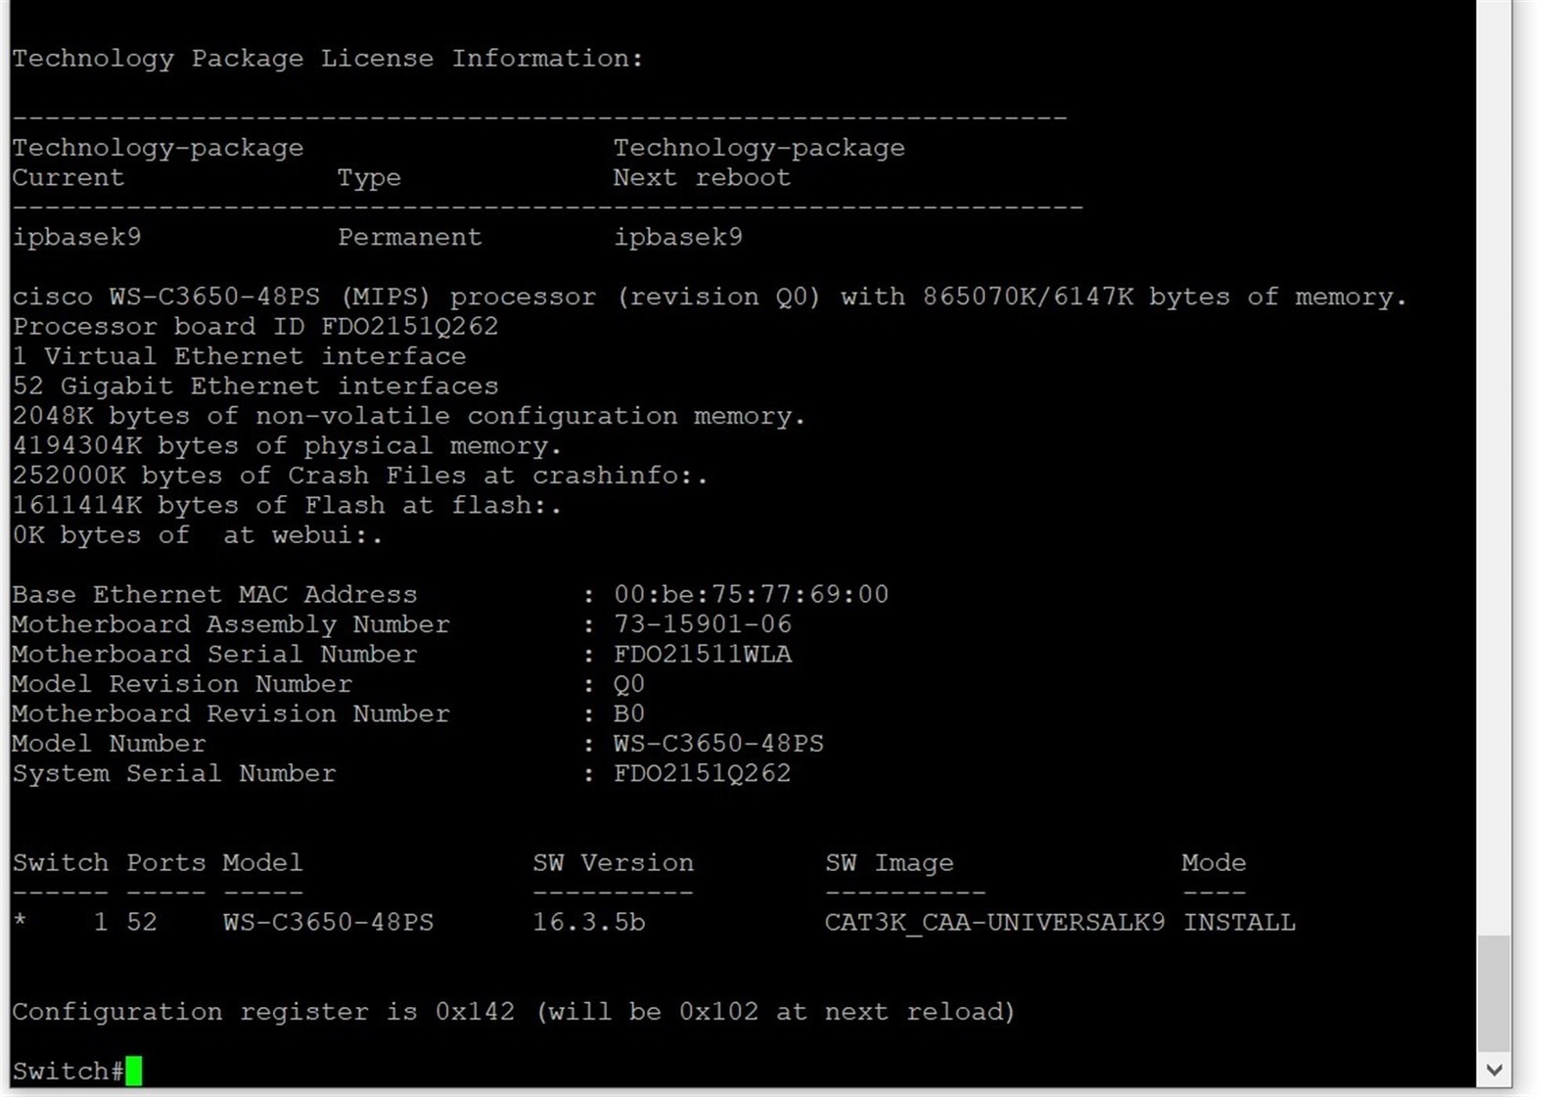This screenshot has height=1097, width=1566.
Task: Select the SW version 16.3.5b
Action: click(589, 923)
